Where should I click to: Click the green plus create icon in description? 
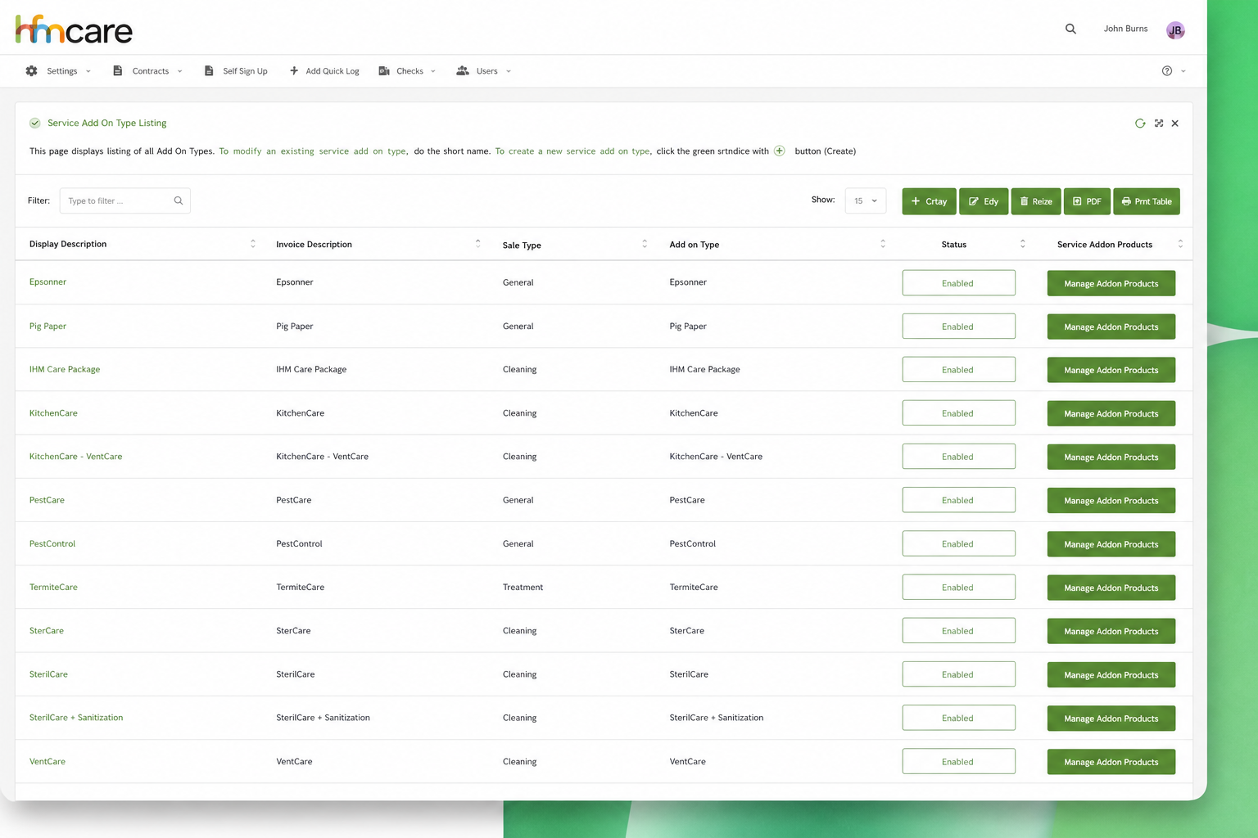pos(780,151)
